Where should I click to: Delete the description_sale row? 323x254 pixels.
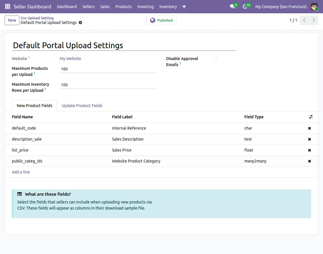[x=309, y=139]
